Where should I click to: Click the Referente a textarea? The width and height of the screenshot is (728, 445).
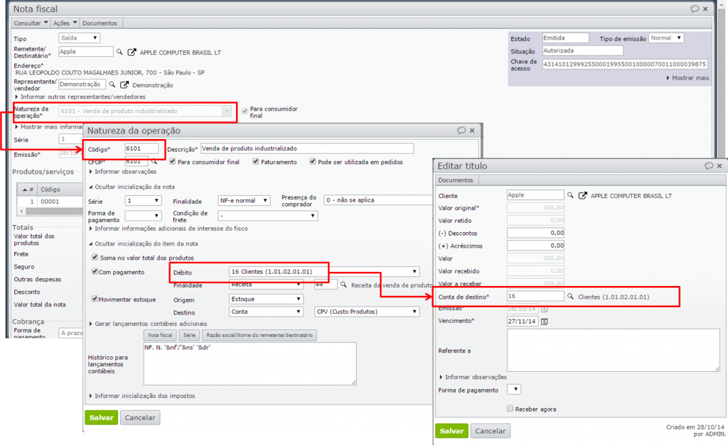point(614,351)
